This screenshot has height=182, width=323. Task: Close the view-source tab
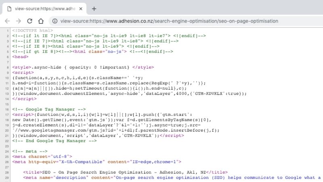click(81, 9)
